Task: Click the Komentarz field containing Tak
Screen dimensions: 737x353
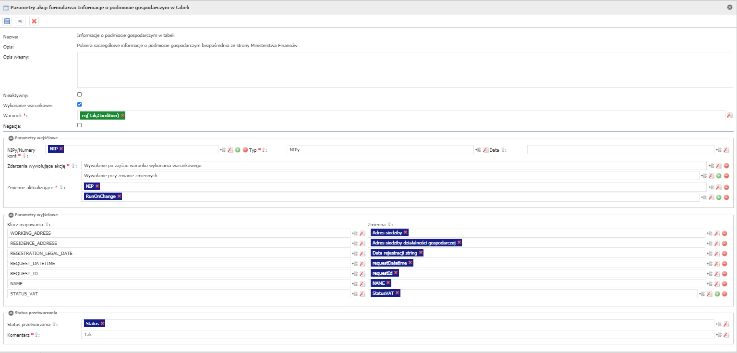Action: [x=398, y=334]
